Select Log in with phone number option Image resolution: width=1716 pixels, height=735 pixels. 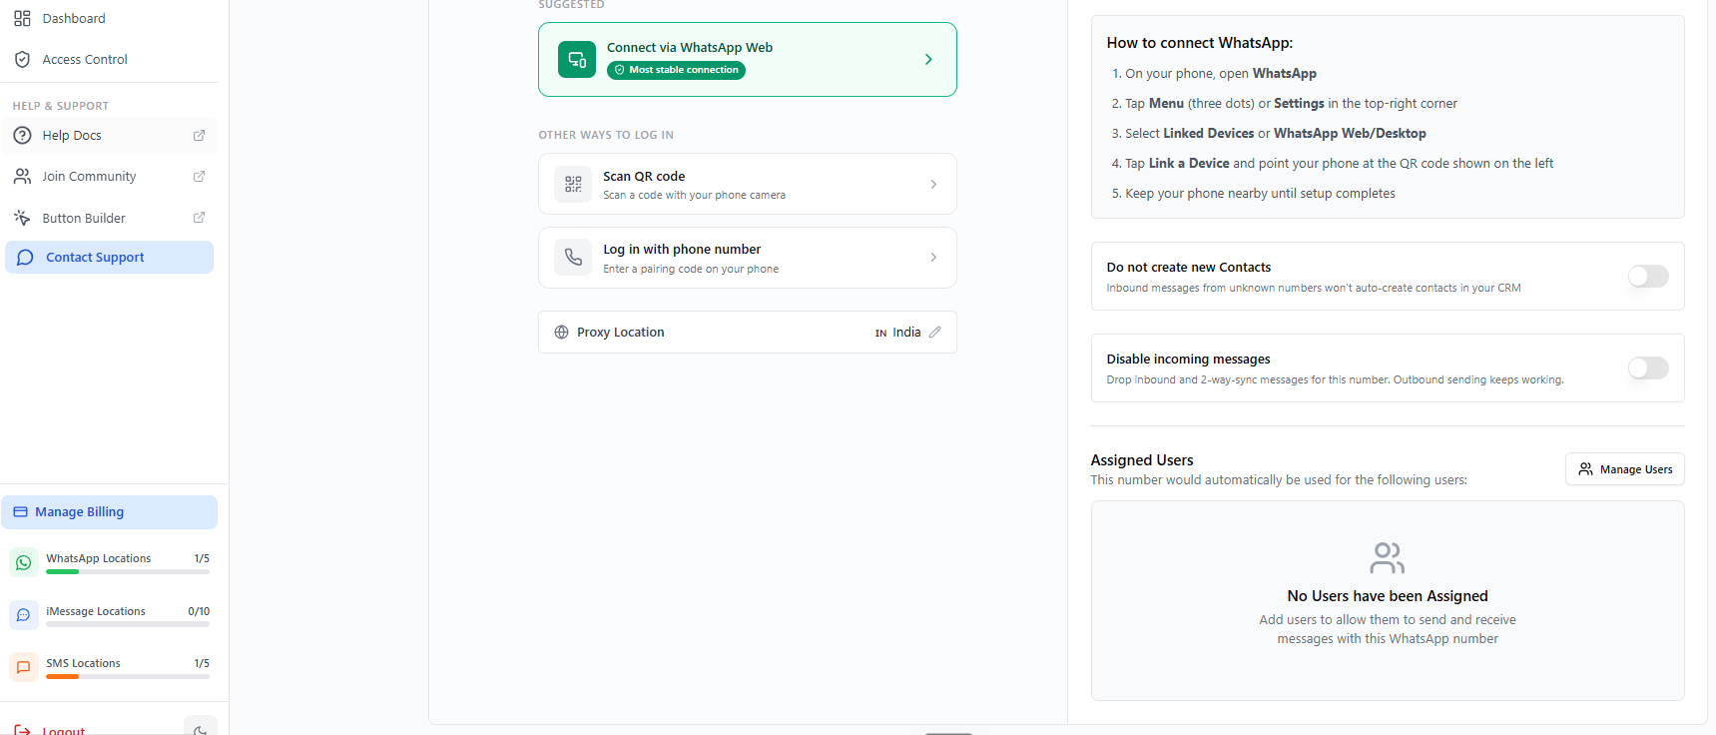748,258
